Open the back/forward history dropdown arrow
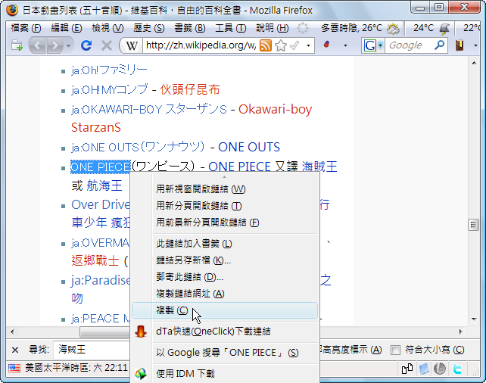The height and width of the screenshot is (383, 486). [68, 46]
